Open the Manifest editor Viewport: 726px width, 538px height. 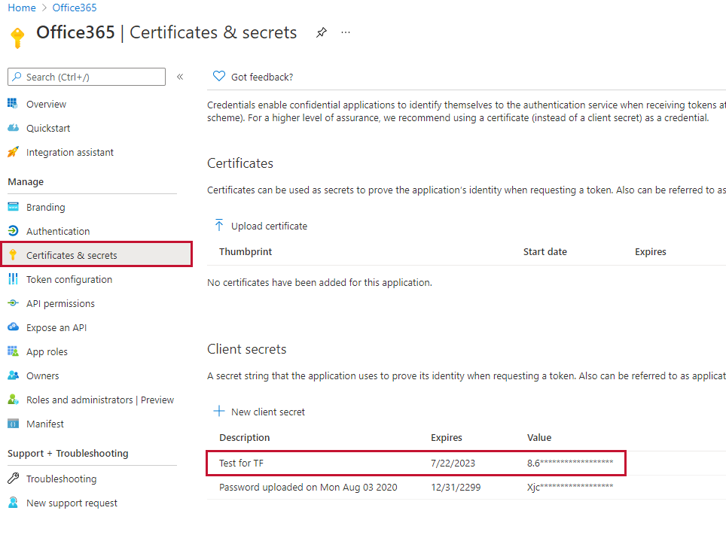tap(44, 424)
